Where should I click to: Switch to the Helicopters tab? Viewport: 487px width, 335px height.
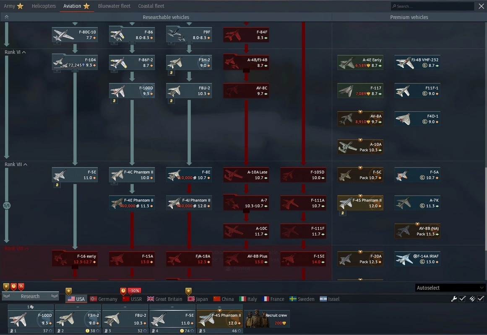44,6
